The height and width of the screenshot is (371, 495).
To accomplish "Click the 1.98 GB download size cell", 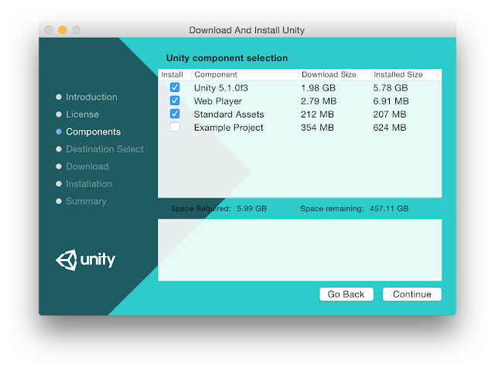I will click(318, 87).
